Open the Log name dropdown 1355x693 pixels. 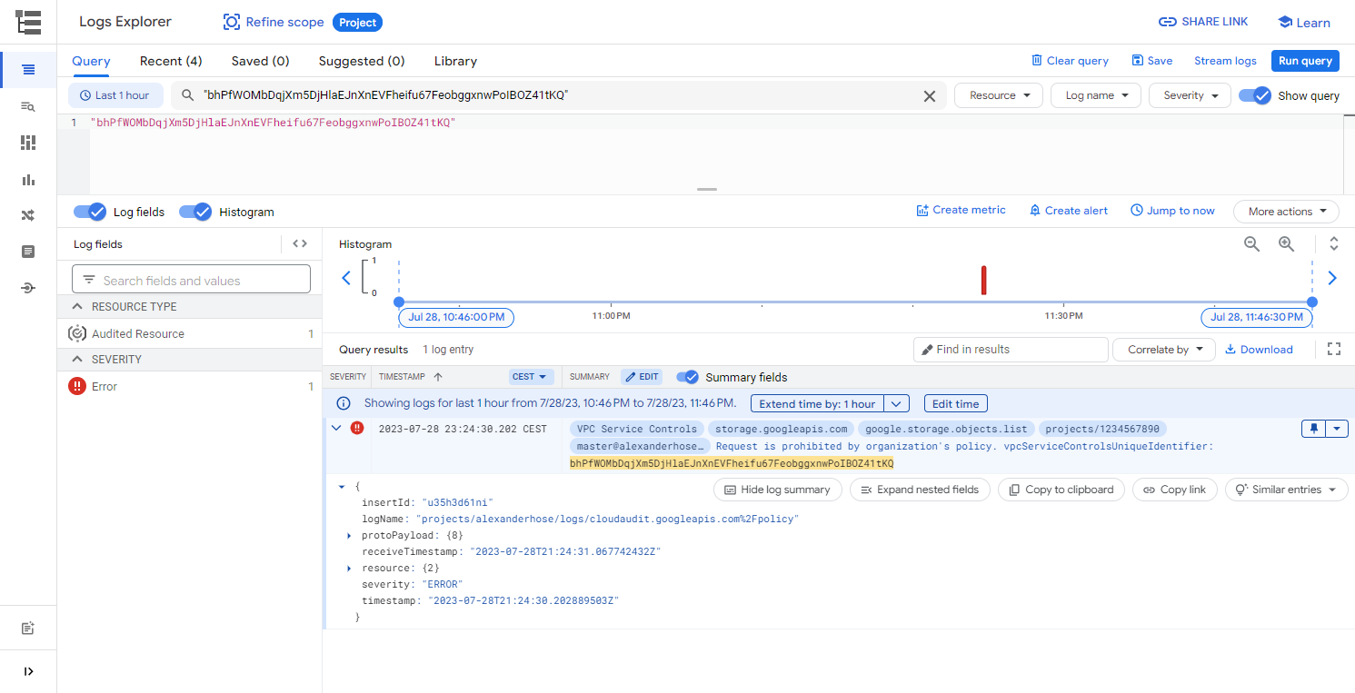[x=1096, y=95]
